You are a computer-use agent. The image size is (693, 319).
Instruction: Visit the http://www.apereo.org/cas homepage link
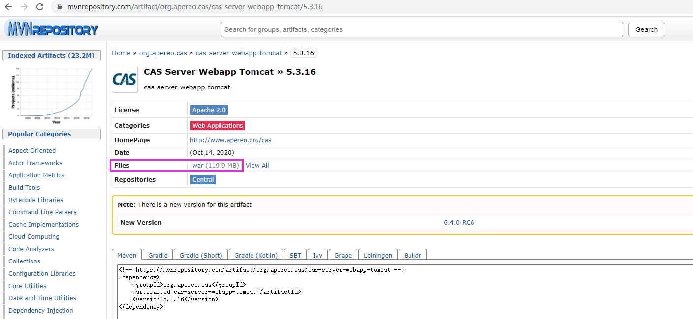(230, 140)
